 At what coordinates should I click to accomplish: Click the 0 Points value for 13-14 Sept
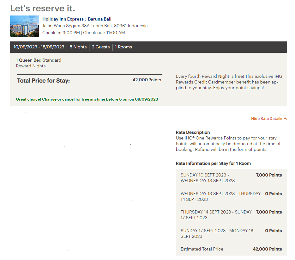[x=273, y=194]
